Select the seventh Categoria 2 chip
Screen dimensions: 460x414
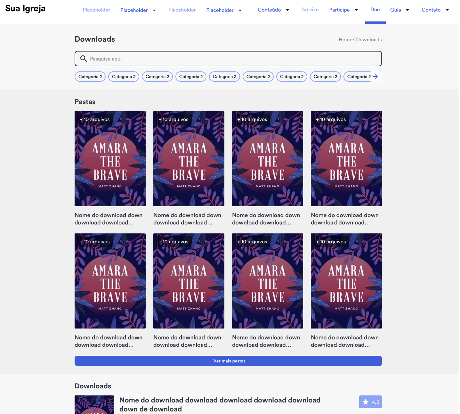click(x=292, y=77)
